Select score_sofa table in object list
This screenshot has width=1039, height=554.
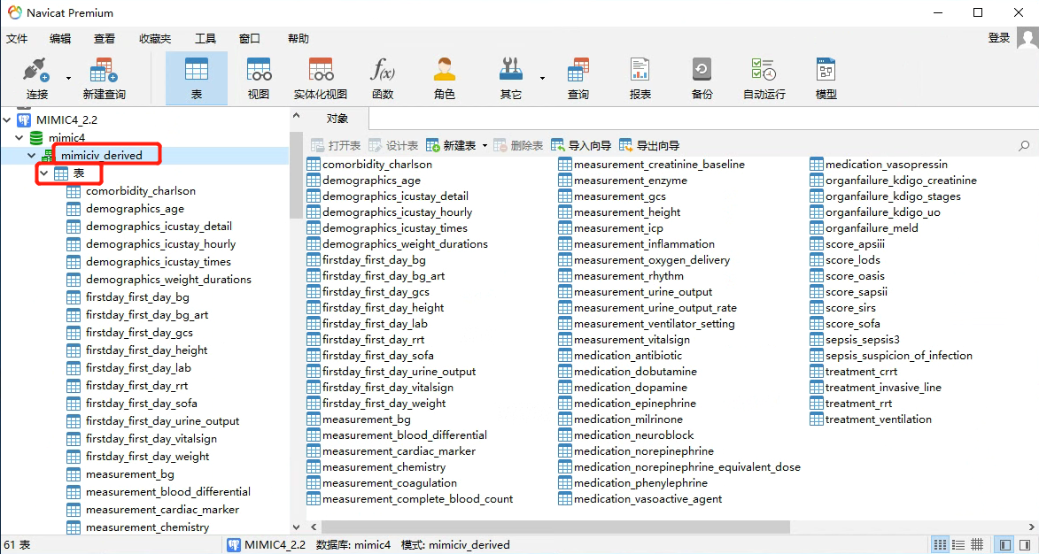[853, 324]
